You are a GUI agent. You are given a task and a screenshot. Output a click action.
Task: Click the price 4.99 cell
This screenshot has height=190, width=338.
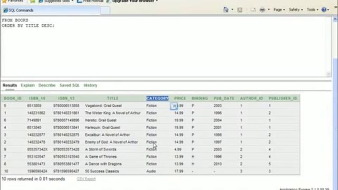(x=178, y=149)
